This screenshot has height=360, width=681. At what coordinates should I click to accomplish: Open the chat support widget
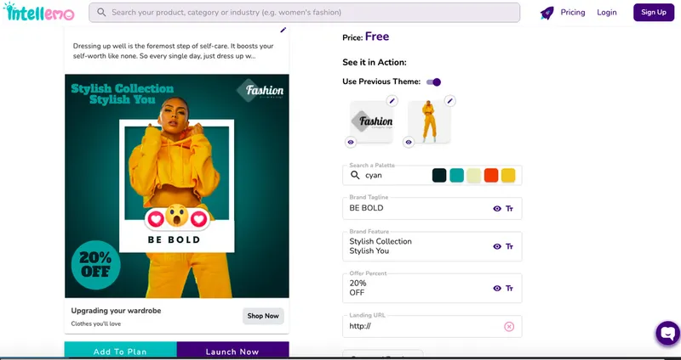[668, 333]
